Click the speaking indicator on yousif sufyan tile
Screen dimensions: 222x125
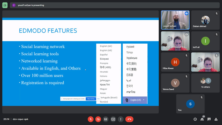(x=186, y=13)
